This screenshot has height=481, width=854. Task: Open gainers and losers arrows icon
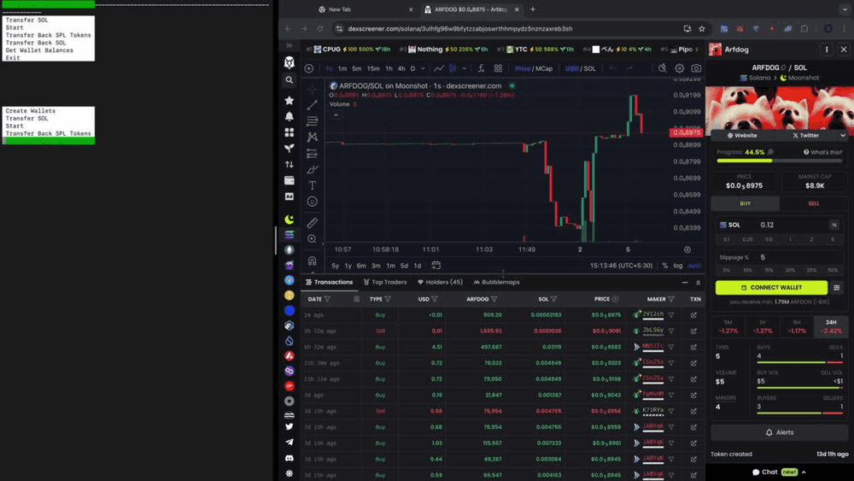(290, 165)
